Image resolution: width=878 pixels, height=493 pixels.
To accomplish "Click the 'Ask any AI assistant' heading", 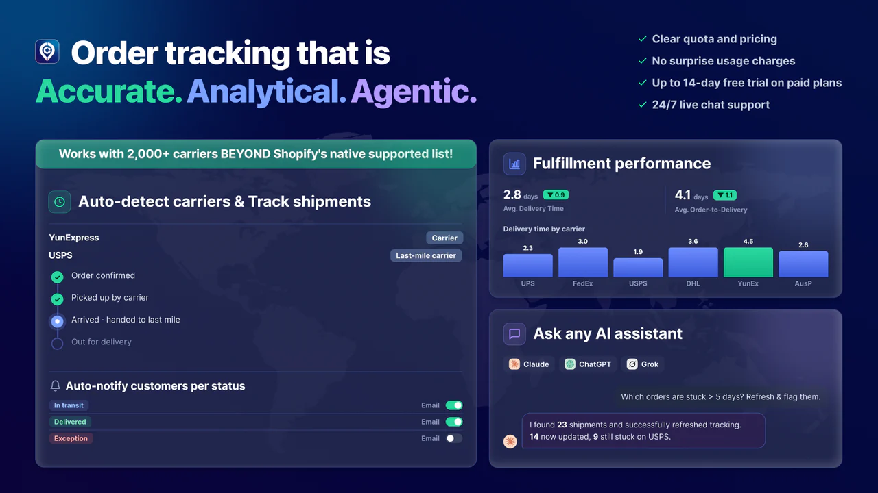I will [x=608, y=334].
